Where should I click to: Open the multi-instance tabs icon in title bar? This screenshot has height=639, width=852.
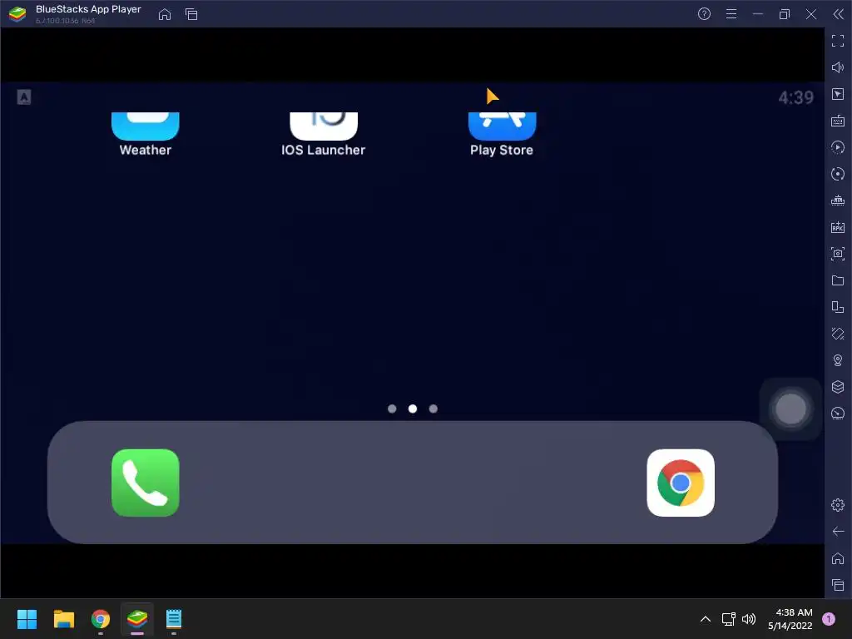(191, 14)
